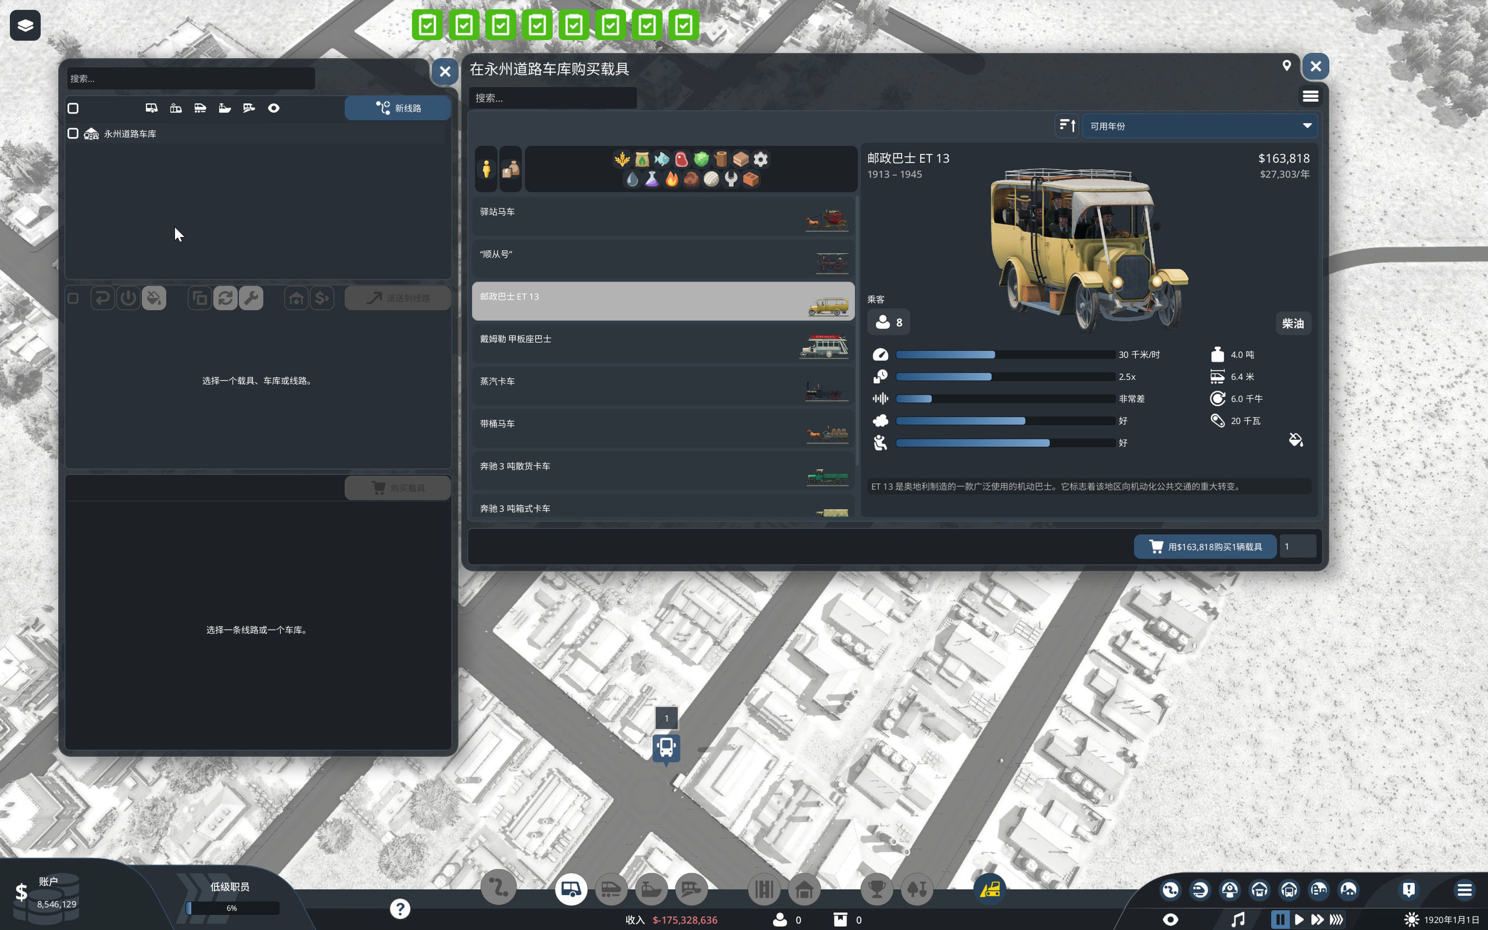Open the music player icon

point(1237,919)
